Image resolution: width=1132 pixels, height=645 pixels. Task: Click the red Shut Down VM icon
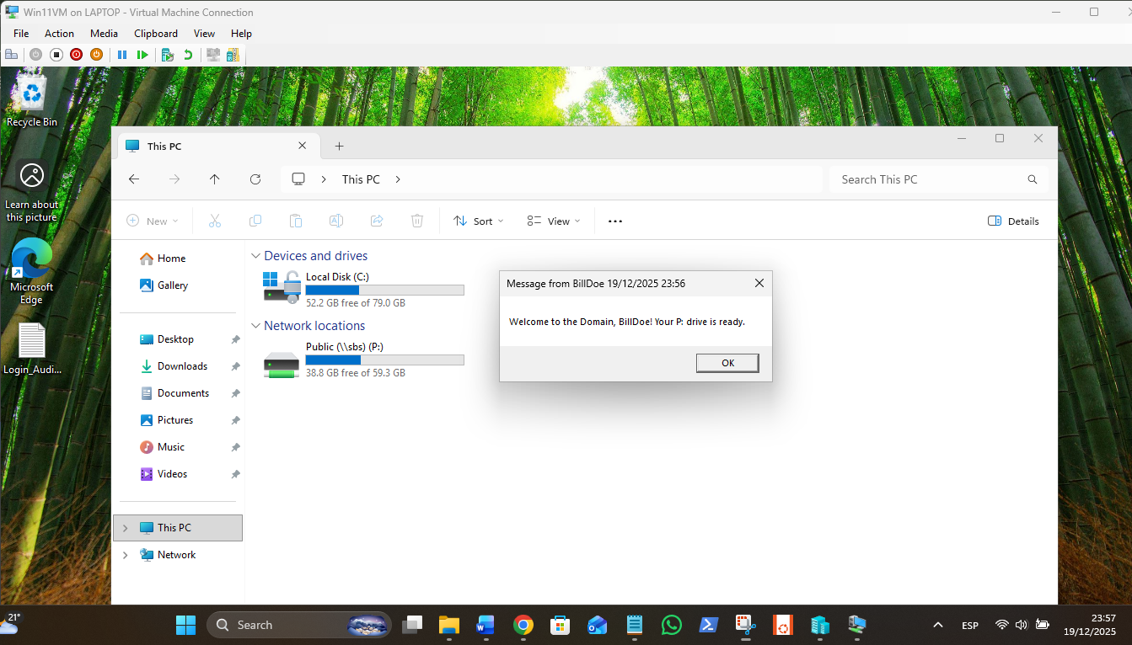coord(76,55)
